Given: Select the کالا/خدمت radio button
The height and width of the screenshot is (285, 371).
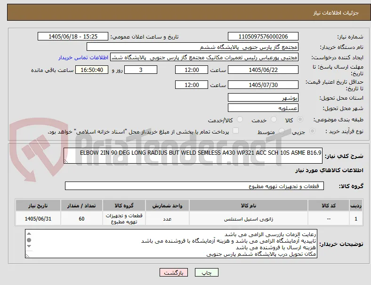Looking at the screenshot, I should coord(240,119).
